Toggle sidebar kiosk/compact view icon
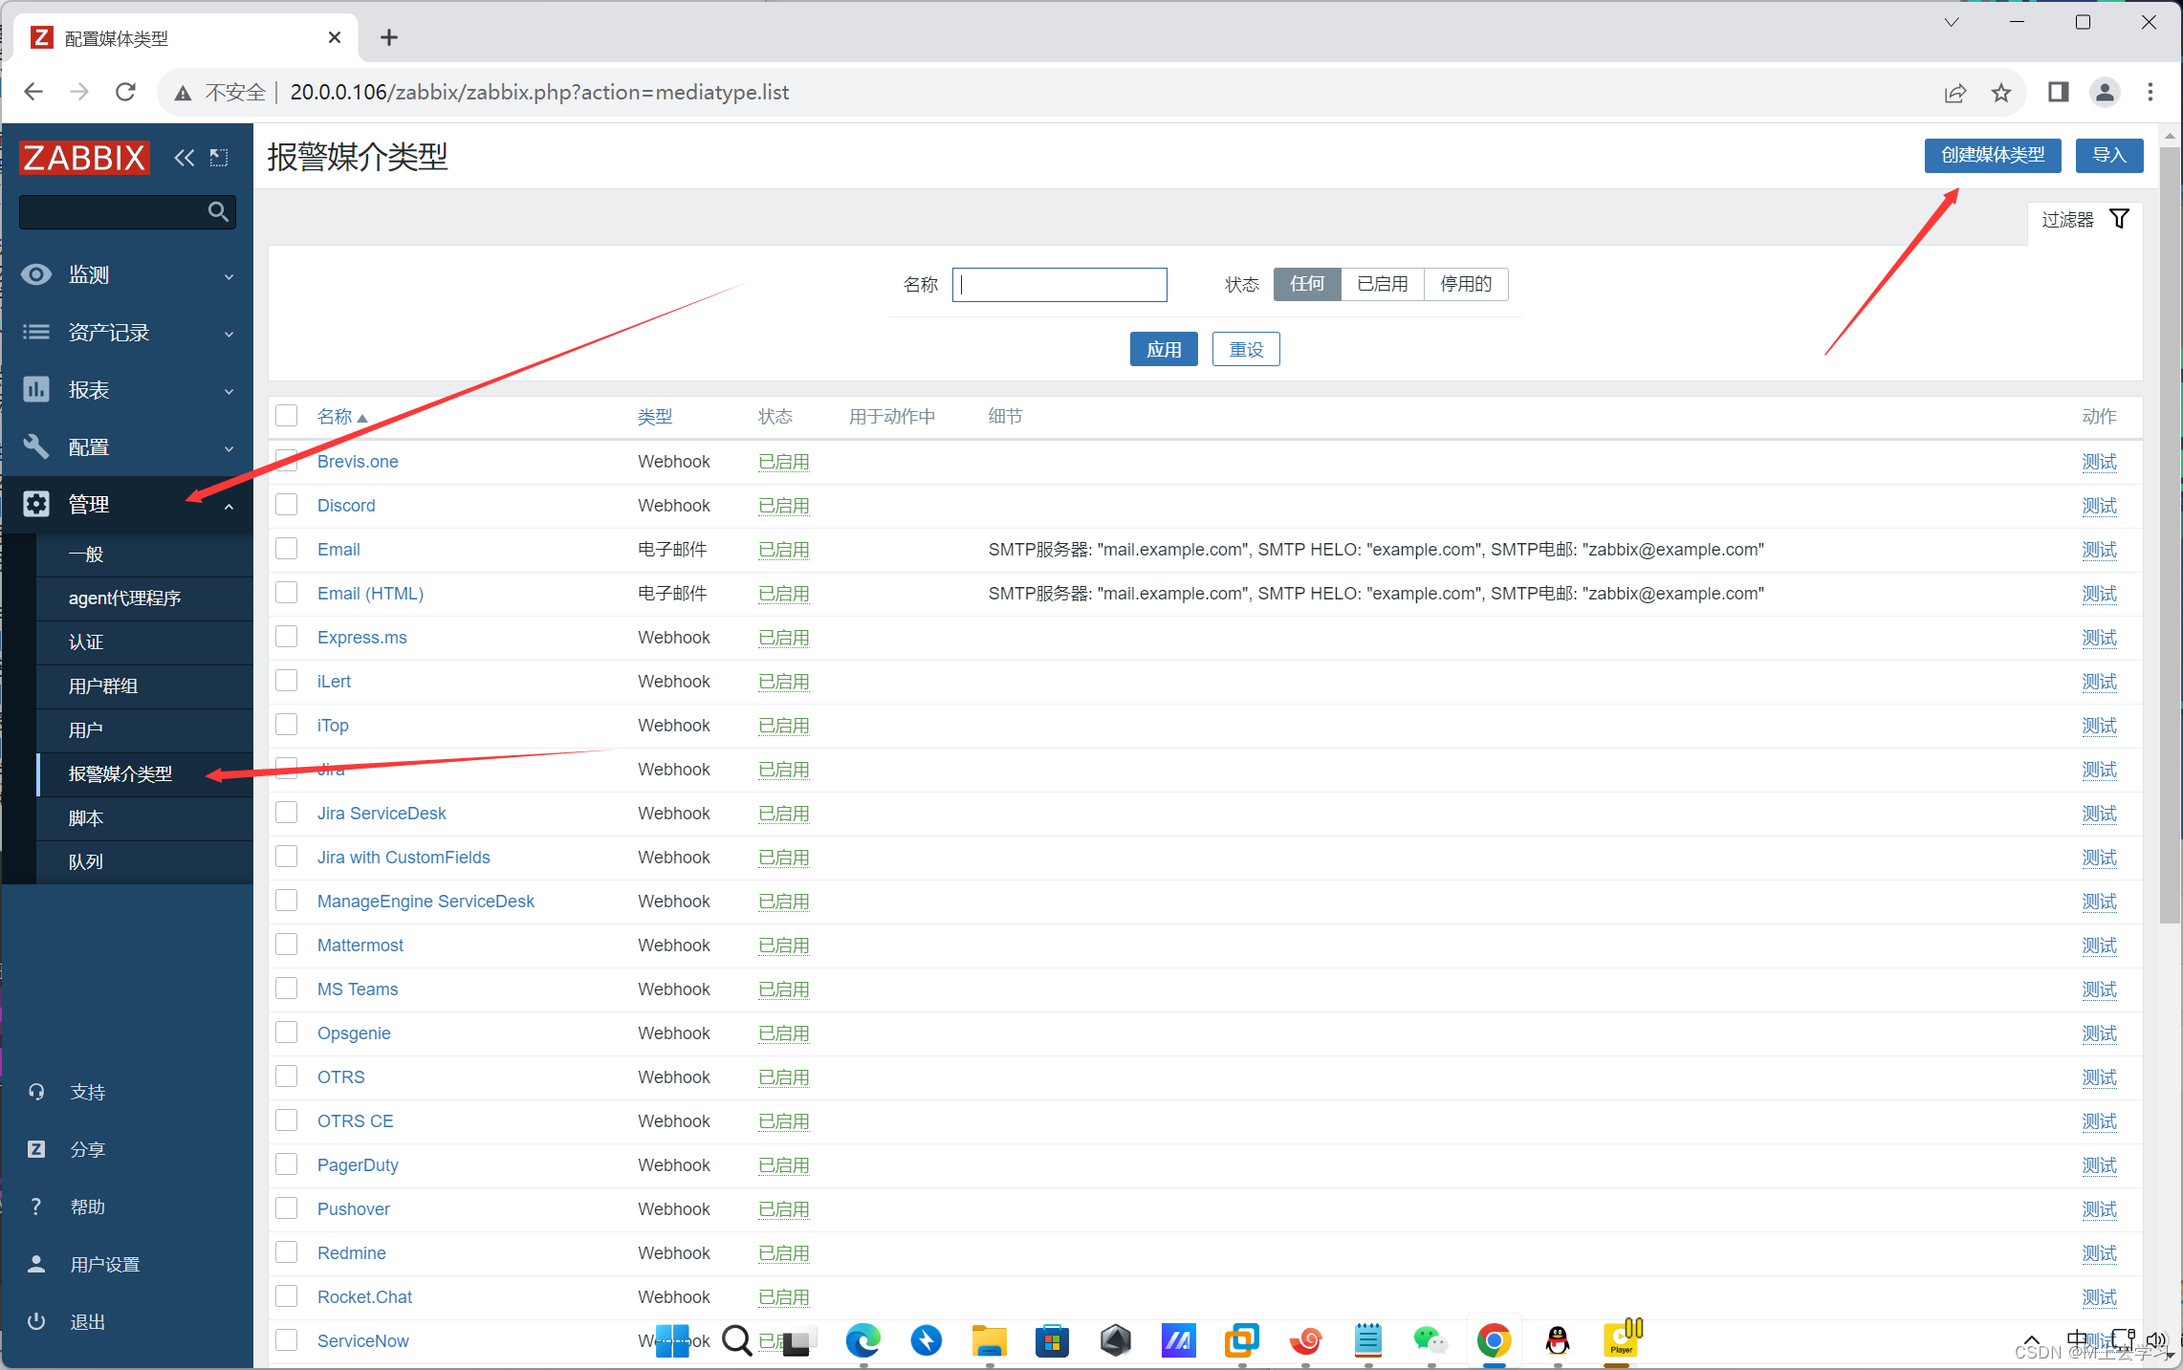 coord(219,158)
